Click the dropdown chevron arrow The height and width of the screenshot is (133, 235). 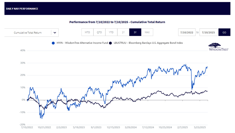(55, 33)
